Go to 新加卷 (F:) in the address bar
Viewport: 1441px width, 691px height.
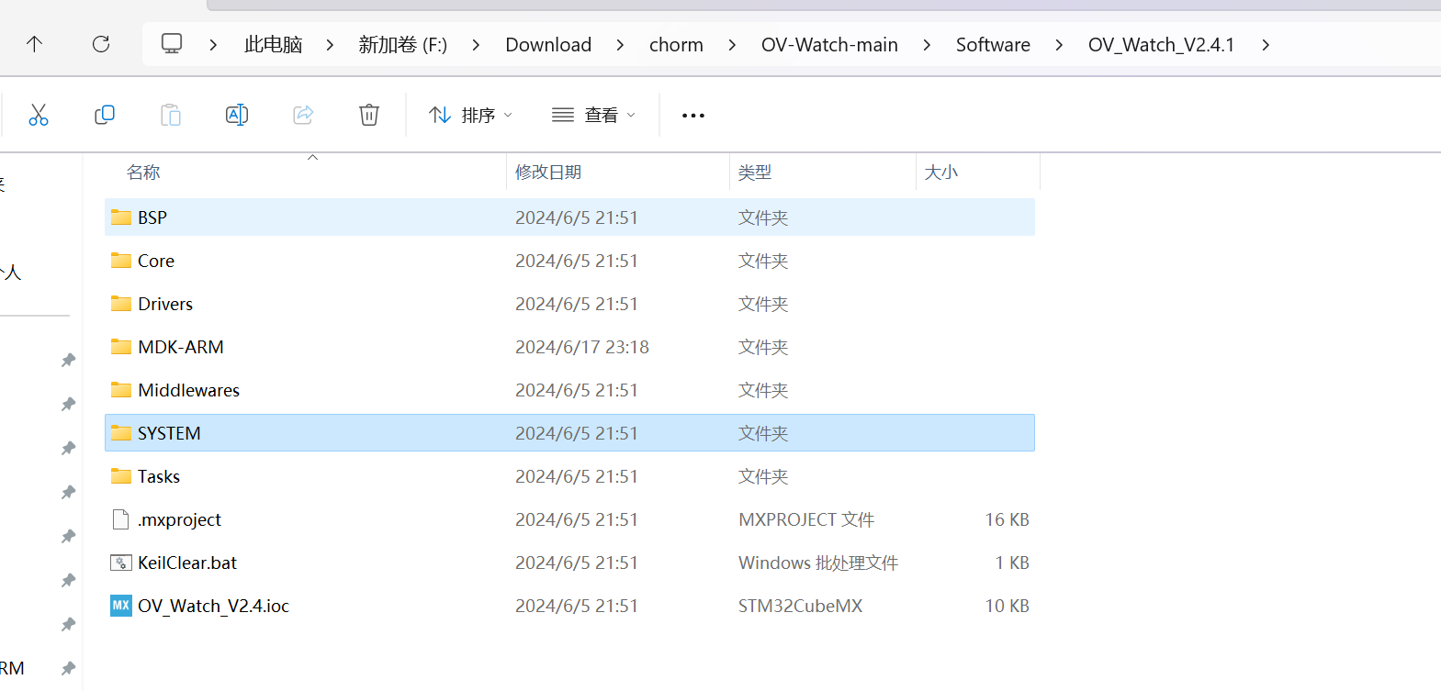[x=403, y=45]
